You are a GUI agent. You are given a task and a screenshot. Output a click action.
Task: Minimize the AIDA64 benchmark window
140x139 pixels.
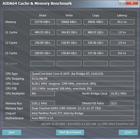tap(122, 3)
